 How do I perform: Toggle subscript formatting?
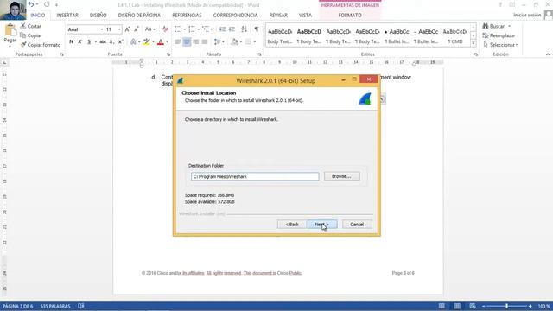point(111,42)
